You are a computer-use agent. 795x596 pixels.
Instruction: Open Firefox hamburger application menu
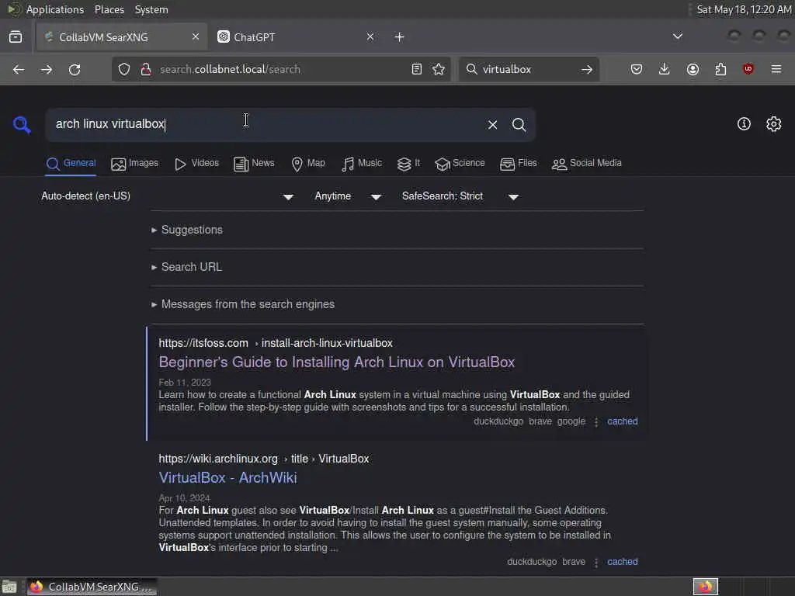776,69
